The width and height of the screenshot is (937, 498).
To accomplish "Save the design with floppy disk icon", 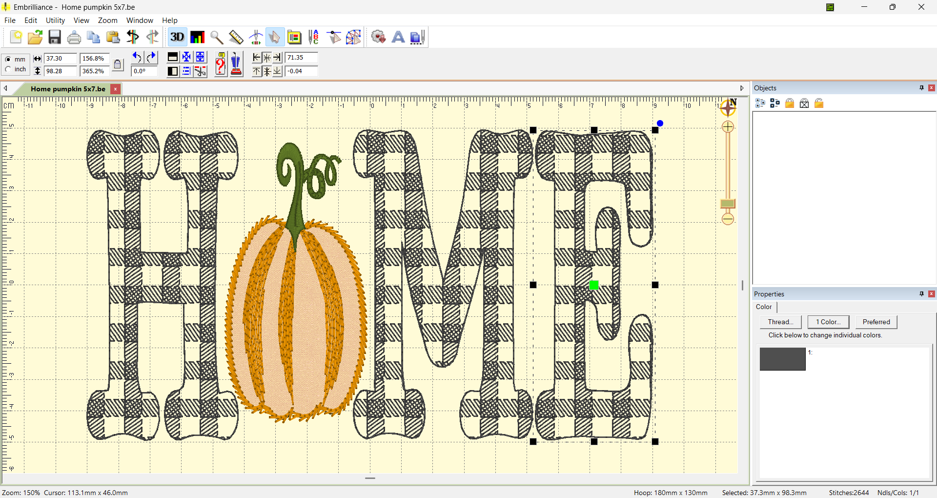I will click(x=55, y=37).
